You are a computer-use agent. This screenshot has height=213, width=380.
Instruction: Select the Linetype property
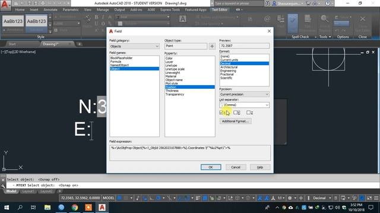(x=171, y=66)
